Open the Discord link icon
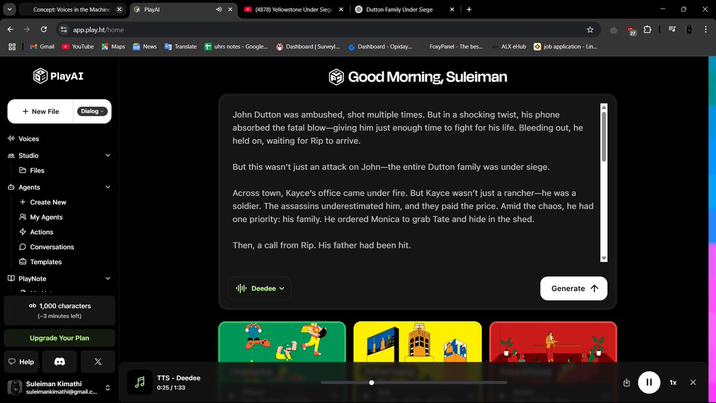Image resolution: width=716 pixels, height=403 pixels. coord(59,362)
